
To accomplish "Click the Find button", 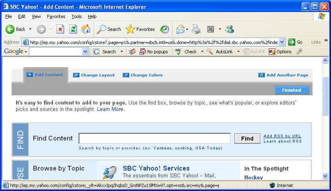I will (x=247, y=139).
